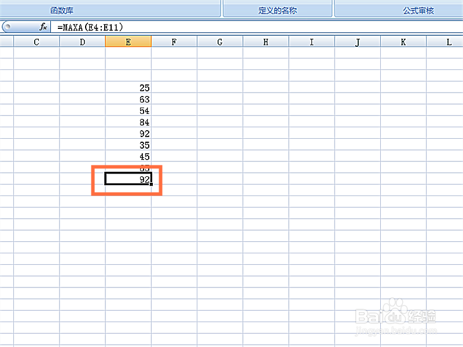Select column G header
The height and width of the screenshot is (347, 463).
tap(220, 42)
